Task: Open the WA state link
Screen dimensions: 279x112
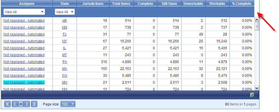Action: click(x=65, y=76)
